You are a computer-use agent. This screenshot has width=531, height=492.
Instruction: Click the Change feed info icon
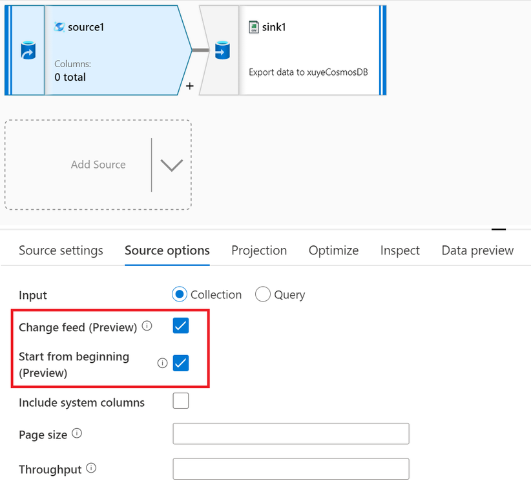tap(147, 327)
